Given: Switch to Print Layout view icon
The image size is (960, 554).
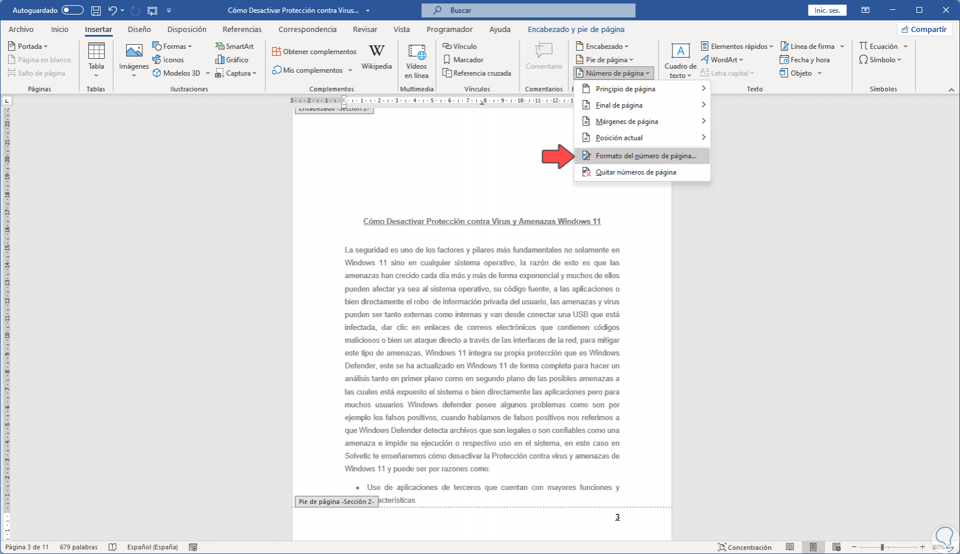Looking at the screenshot, I should click(813, 548).
